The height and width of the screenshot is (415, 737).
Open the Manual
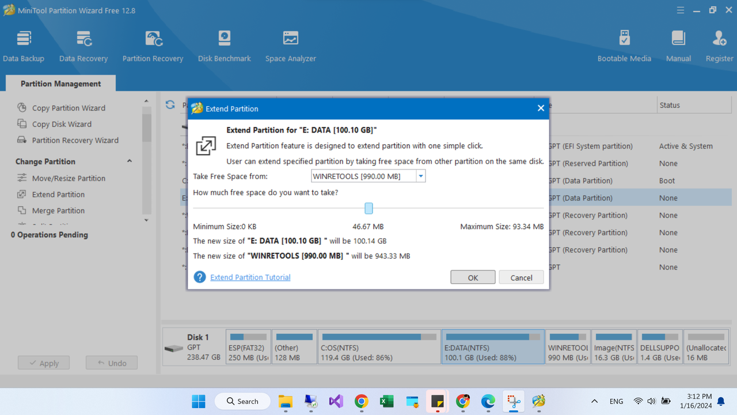(x=678, y=46)
